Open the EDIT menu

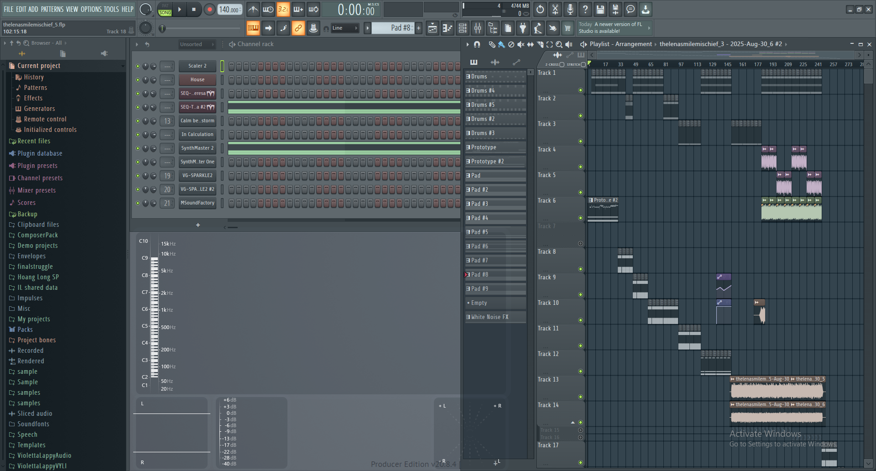pos(21,9)
